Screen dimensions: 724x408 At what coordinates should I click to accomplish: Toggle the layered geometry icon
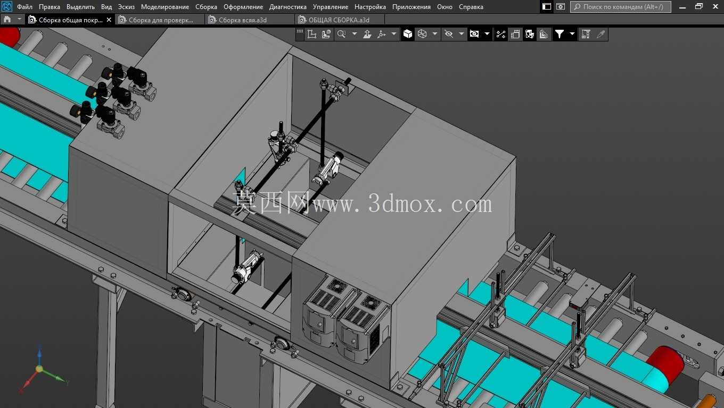click(x=544, y=34)
